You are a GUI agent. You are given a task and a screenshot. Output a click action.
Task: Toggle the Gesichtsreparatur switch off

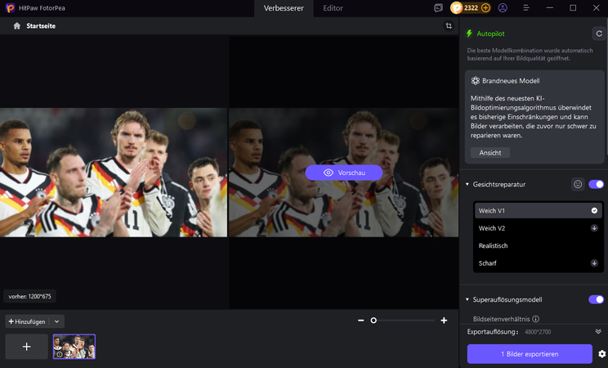click(x=596, y=185)
